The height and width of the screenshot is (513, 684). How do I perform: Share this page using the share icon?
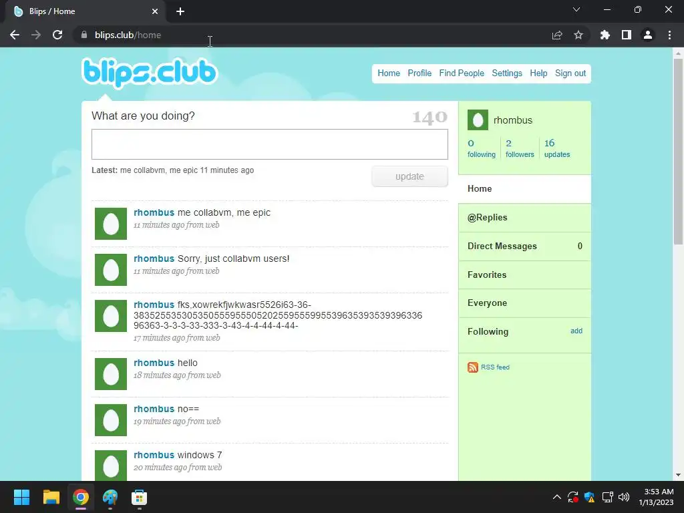tap(557, 35)
